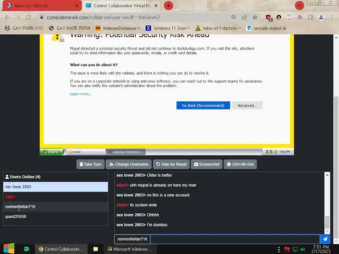Open the zoom magnifier icon in address bar
Screen dimensions: 339x254
[x=233, y=17]
